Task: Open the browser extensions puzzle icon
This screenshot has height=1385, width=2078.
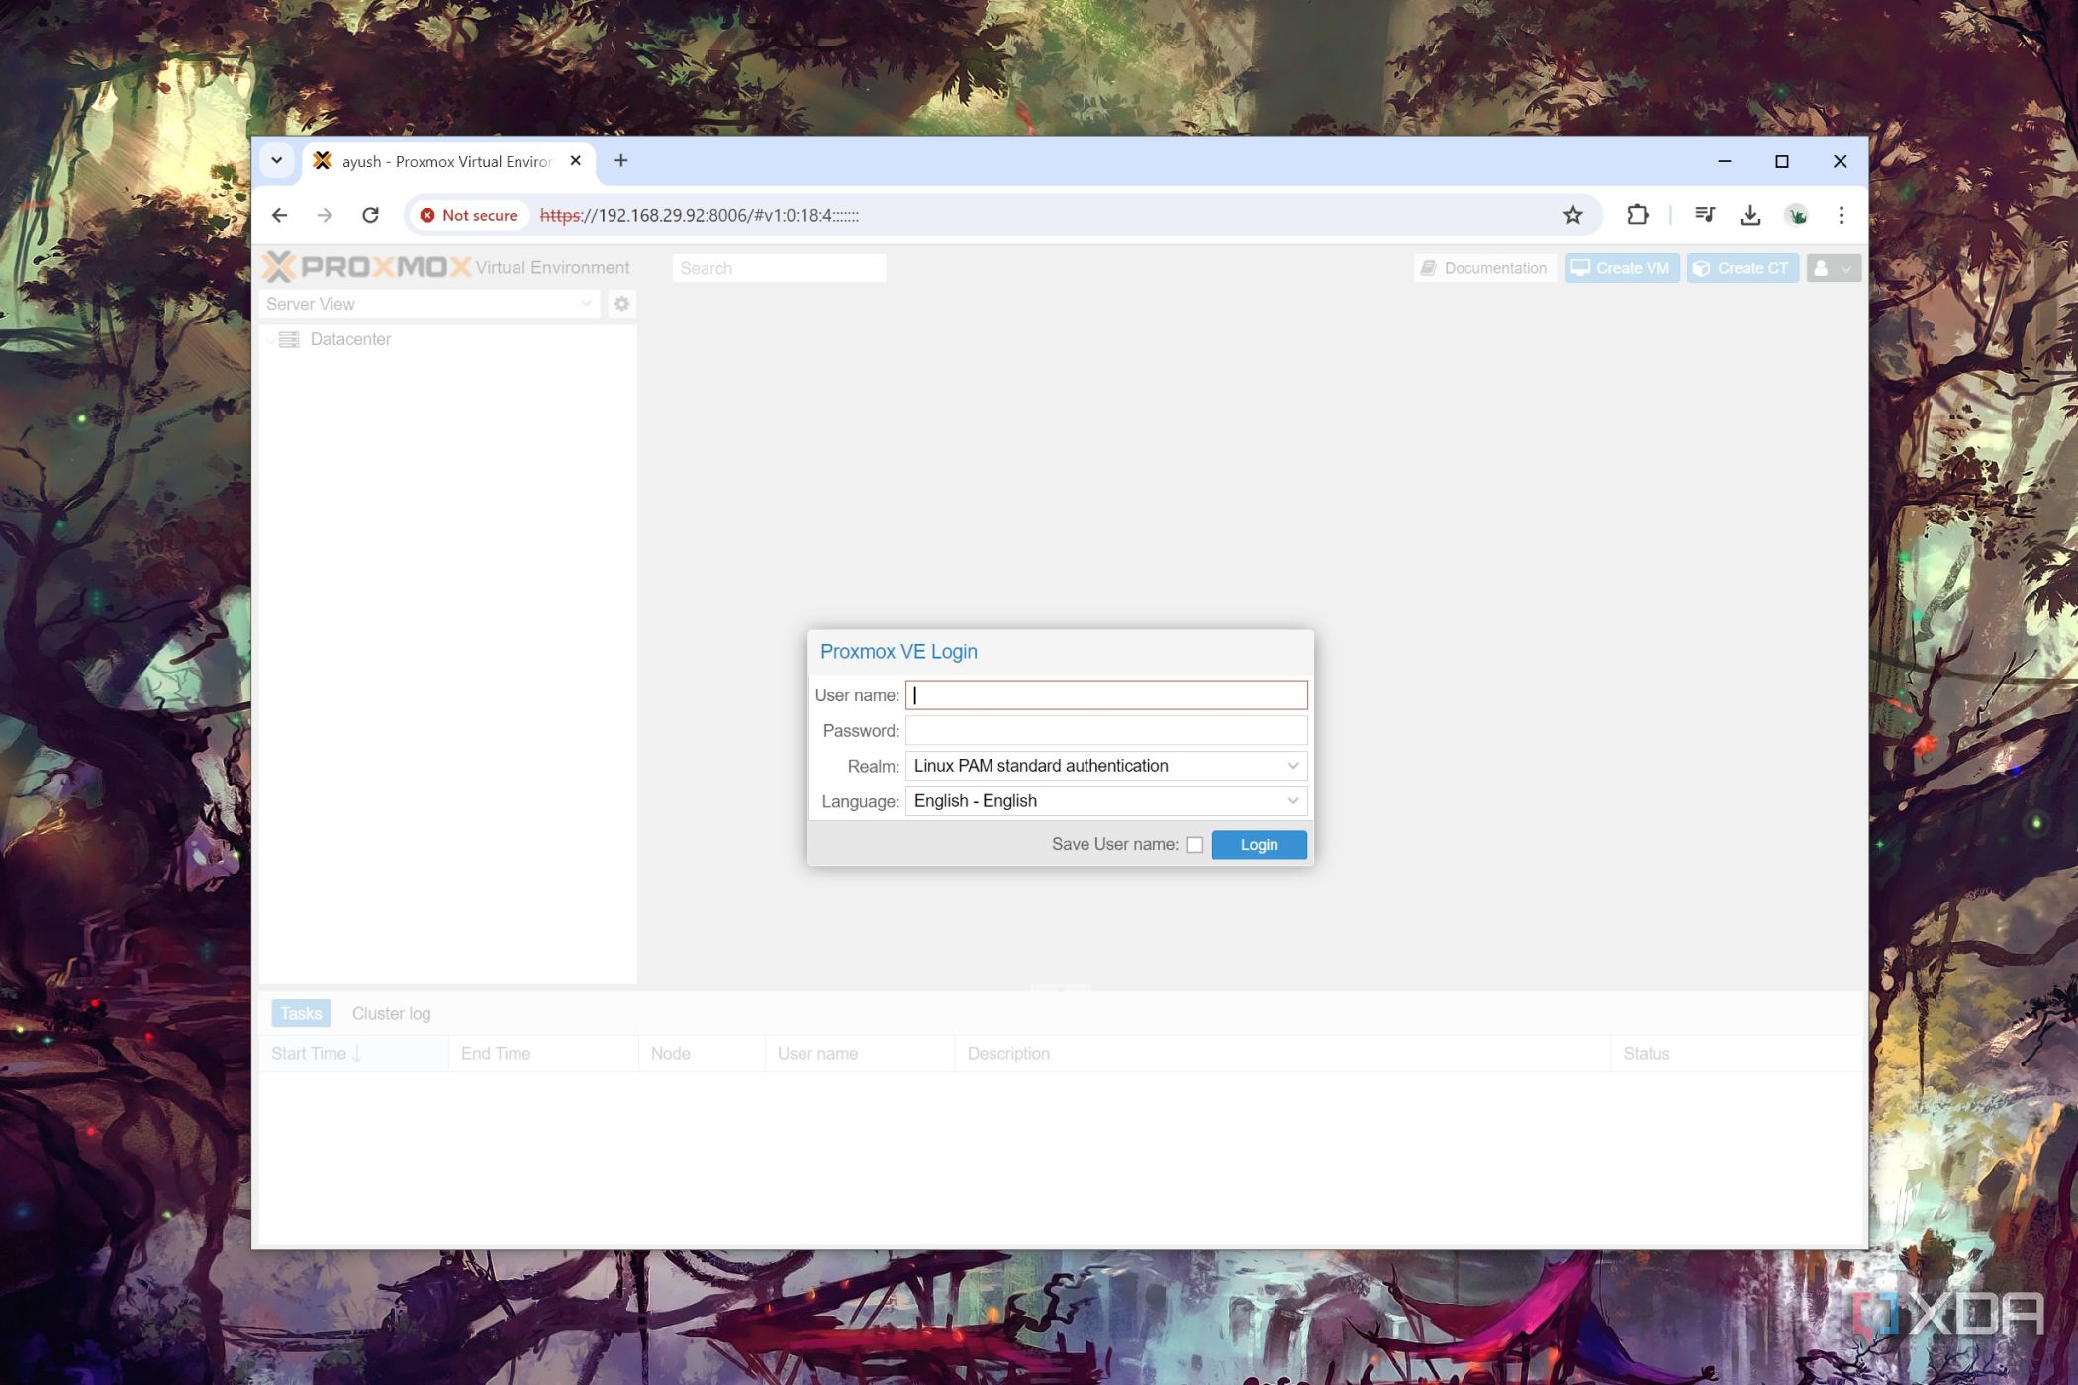Action: pyautogui.click(x=1638, y=215)
